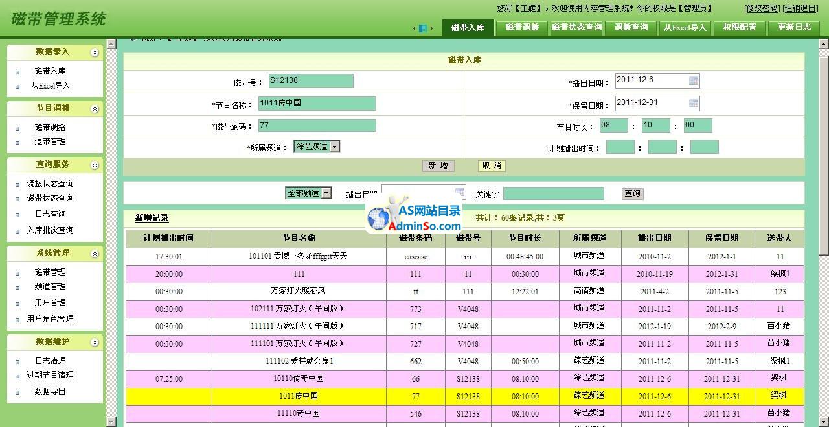Select the yellow highlighted row 1011传中国
This screenshot has height=427, width=829.
pos(464,396)
